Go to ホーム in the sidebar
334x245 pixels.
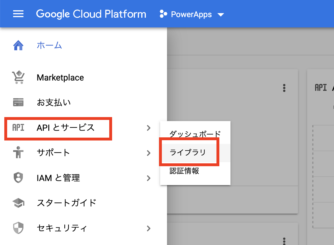(49, 45)
